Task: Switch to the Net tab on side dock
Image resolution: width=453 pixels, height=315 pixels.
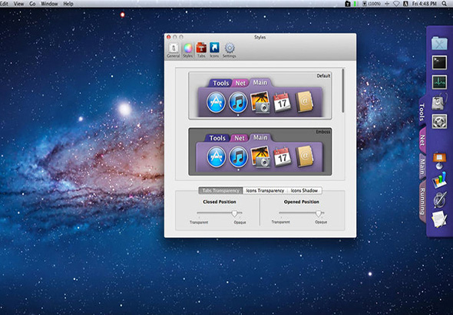Action: pyautogui.click(x=422, y=140)
